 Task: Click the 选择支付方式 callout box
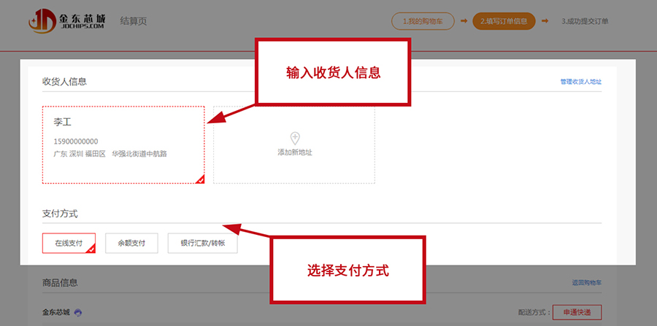pyautogui.click(x=347, y=269)
